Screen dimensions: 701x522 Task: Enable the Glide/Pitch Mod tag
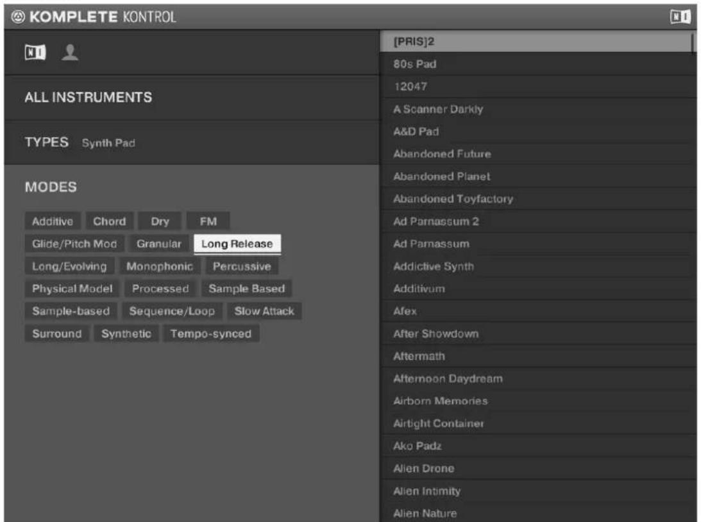pos(74,244)
